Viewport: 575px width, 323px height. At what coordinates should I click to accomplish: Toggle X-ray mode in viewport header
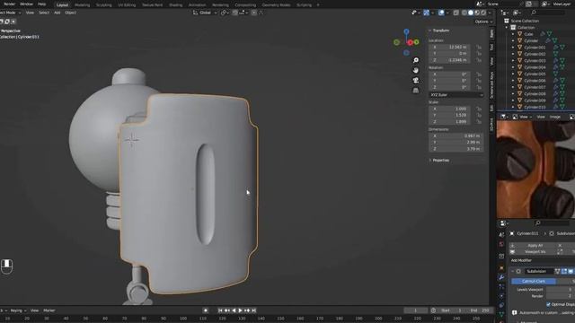(456, 13)
